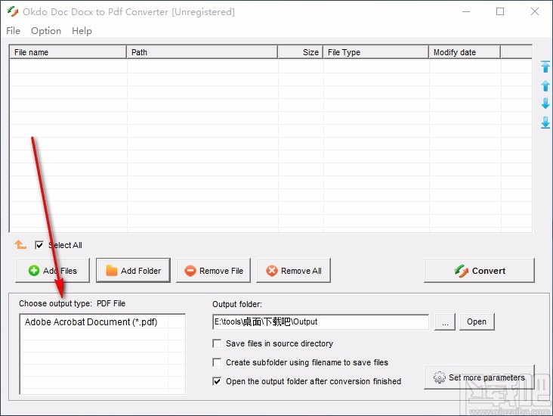This screenshot has height=416, width=553.
Task: Move selected file down one position
Action: tap(545, 104)
